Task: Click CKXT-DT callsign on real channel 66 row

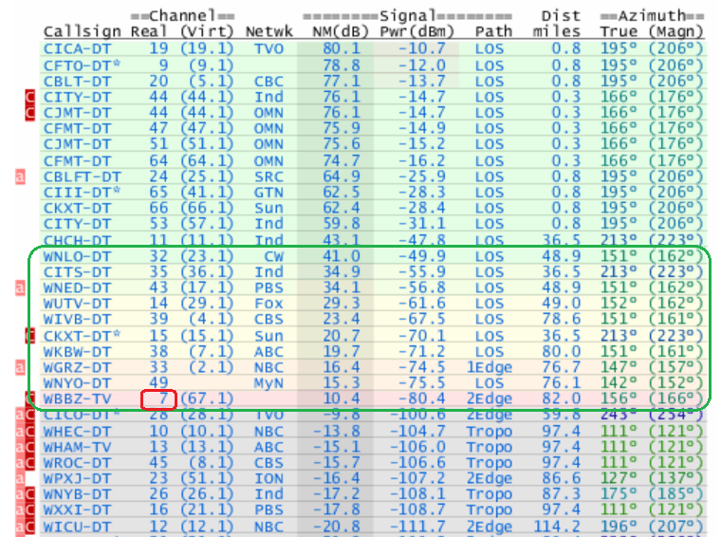Action: 77,209
